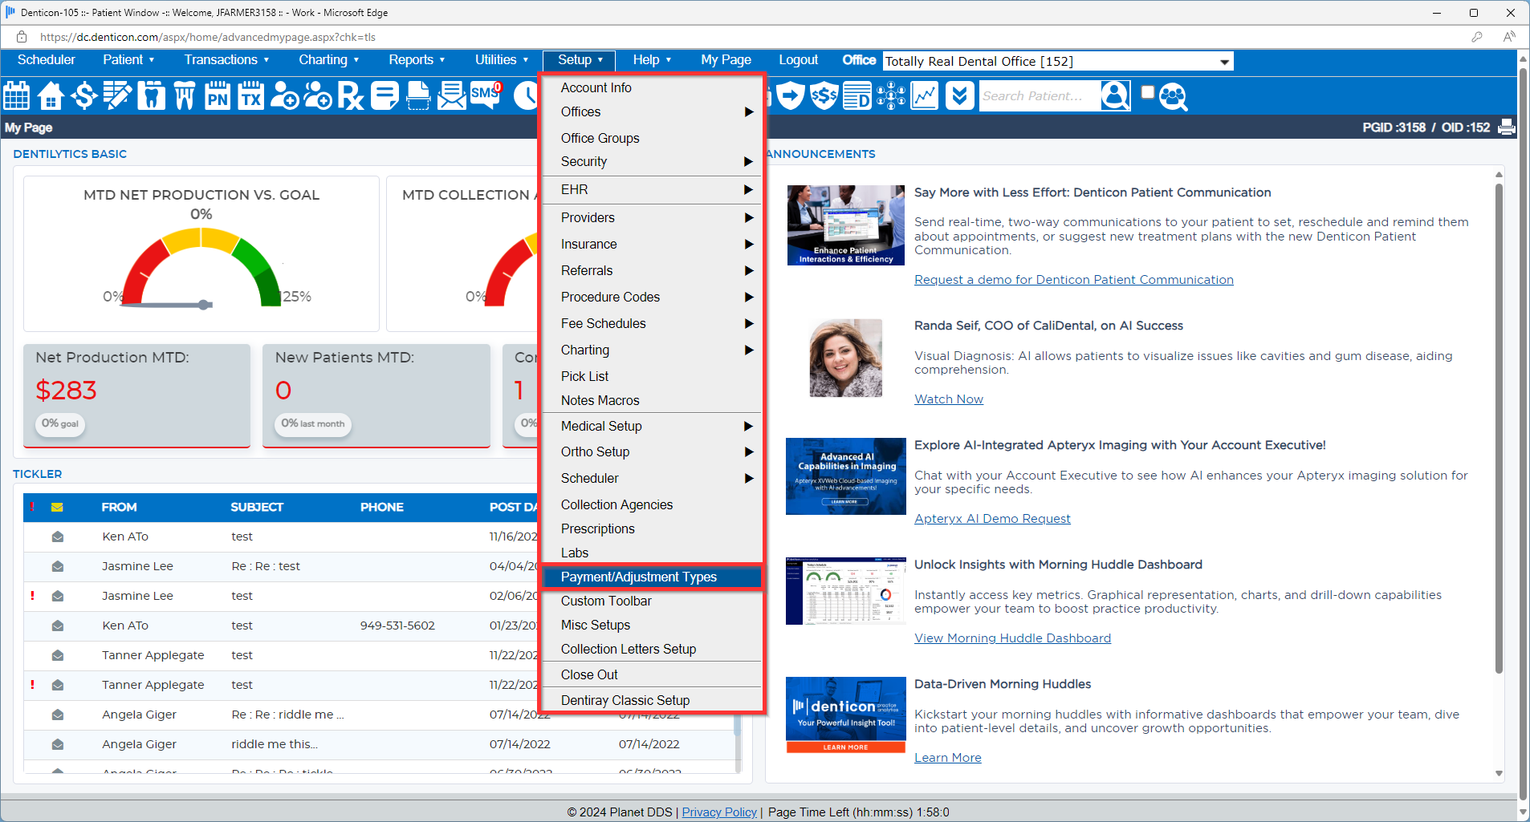Screen dimensions: 1530x822
Task: Click the main page vertical scrollbar
Action: [1523, 433]
